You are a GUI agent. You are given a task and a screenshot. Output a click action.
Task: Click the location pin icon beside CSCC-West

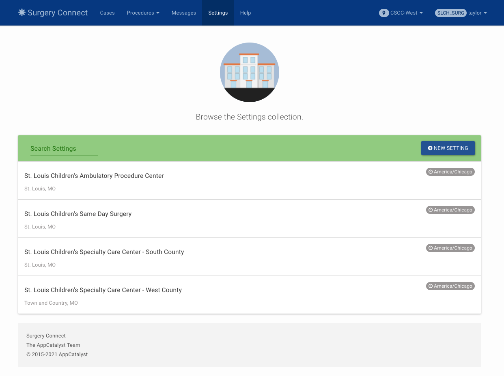point(383,13)
